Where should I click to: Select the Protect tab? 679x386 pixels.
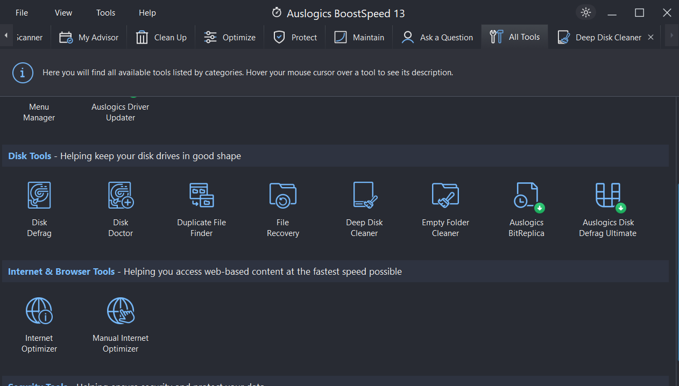[x=295, y=37]
